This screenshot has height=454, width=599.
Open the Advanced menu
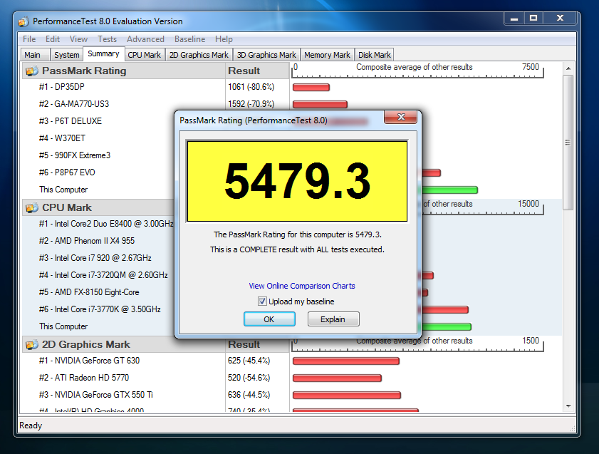pos(145,39)
